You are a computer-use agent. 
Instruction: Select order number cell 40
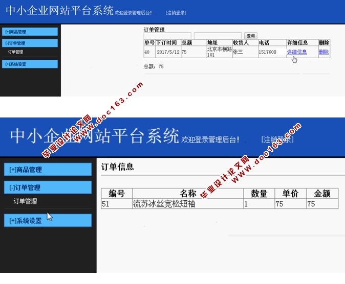(x=149, y=52)
